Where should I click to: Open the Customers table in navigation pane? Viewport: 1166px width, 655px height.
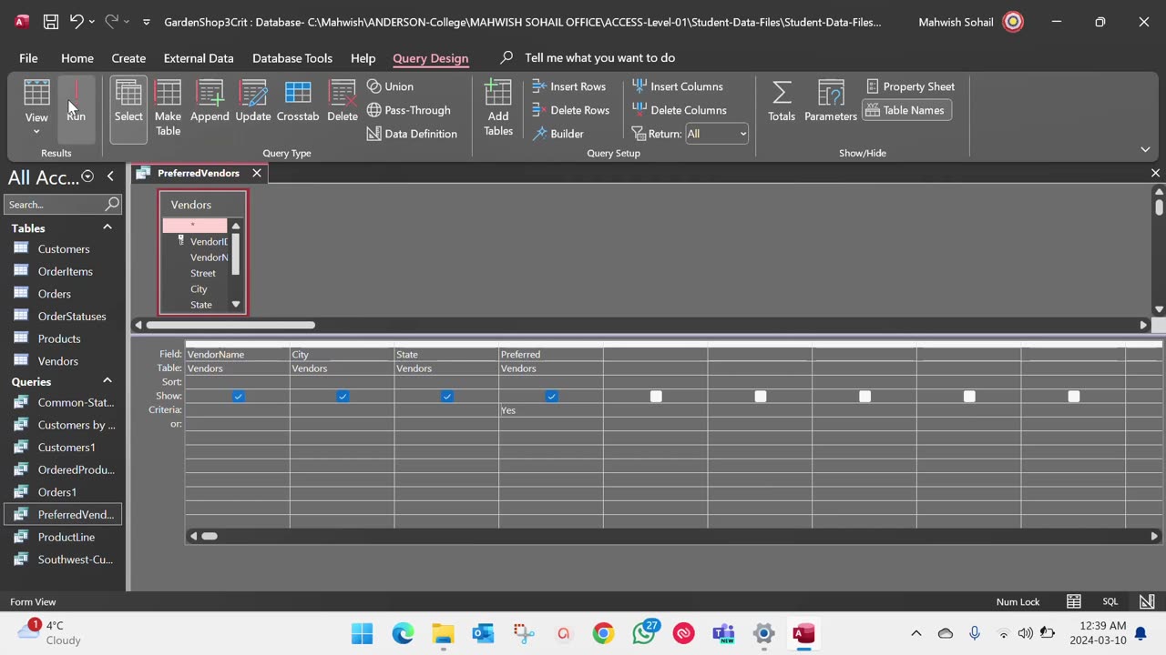click(64, 249)
